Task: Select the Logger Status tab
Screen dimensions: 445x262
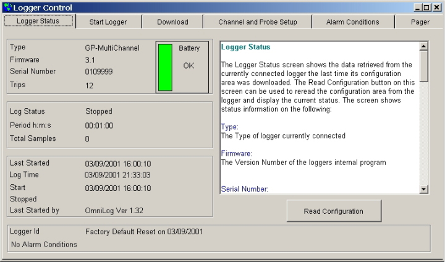Action: click(x=38, y=21)
